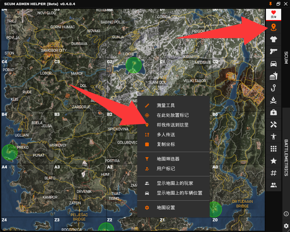Open the fishing hook category

point(273,88)
